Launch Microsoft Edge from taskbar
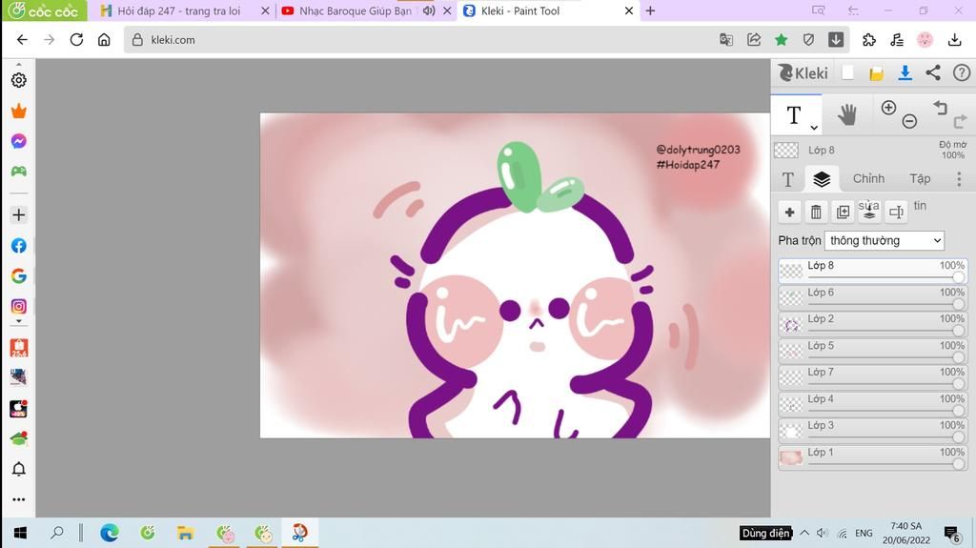The height and width of the screenshot is (548, 976). pos(110,533)
